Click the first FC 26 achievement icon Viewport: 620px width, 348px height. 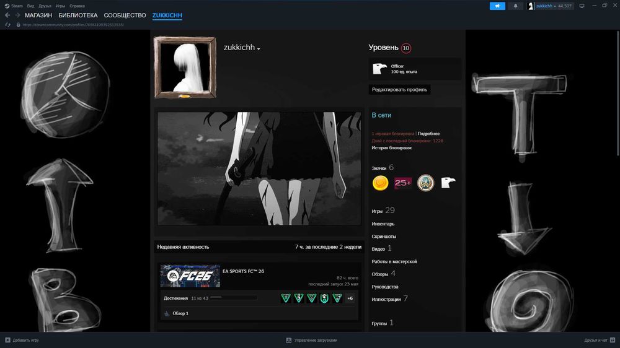(x=285, y=298)
